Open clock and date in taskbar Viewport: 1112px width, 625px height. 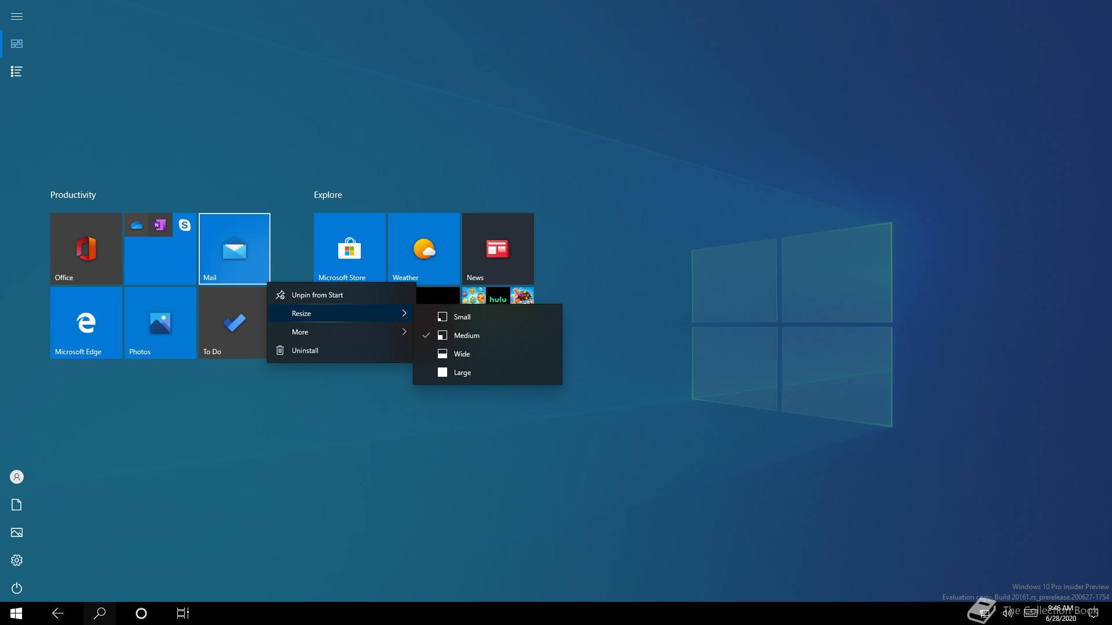[x=1060, y=613]
